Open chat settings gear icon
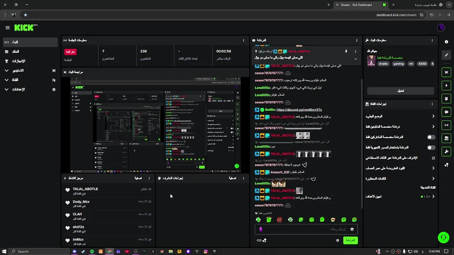 338,240
